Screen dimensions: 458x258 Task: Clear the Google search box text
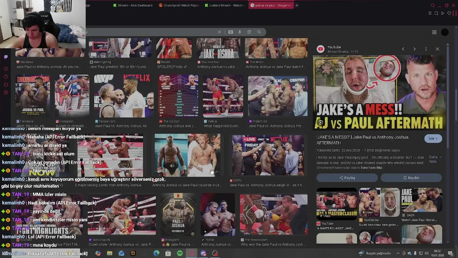pyautogui.click(x=219, y=32)
